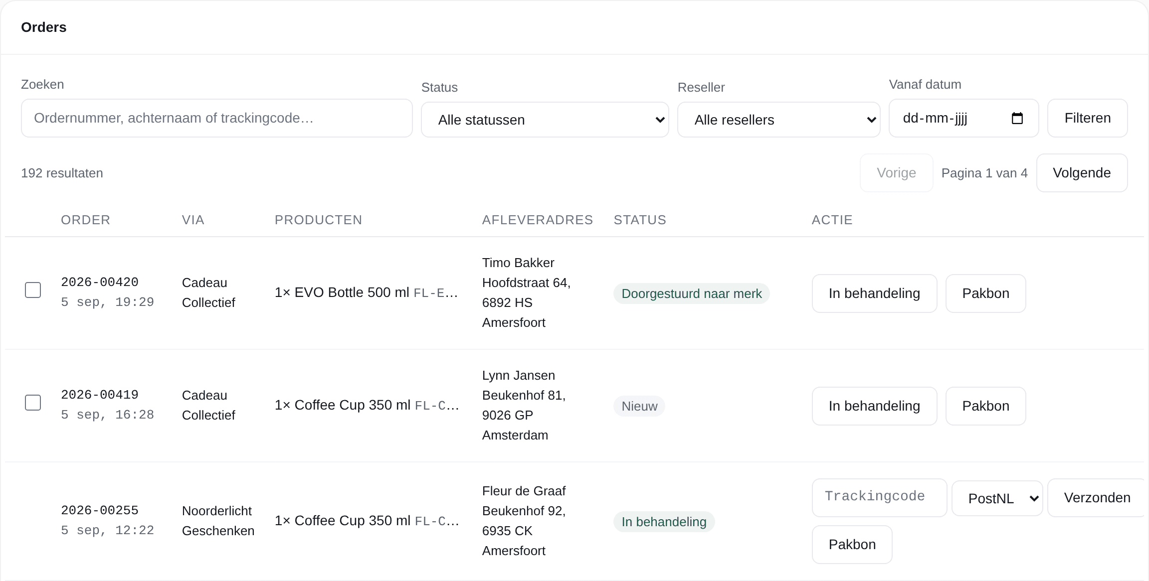Click the ACTIE column header

832,220
